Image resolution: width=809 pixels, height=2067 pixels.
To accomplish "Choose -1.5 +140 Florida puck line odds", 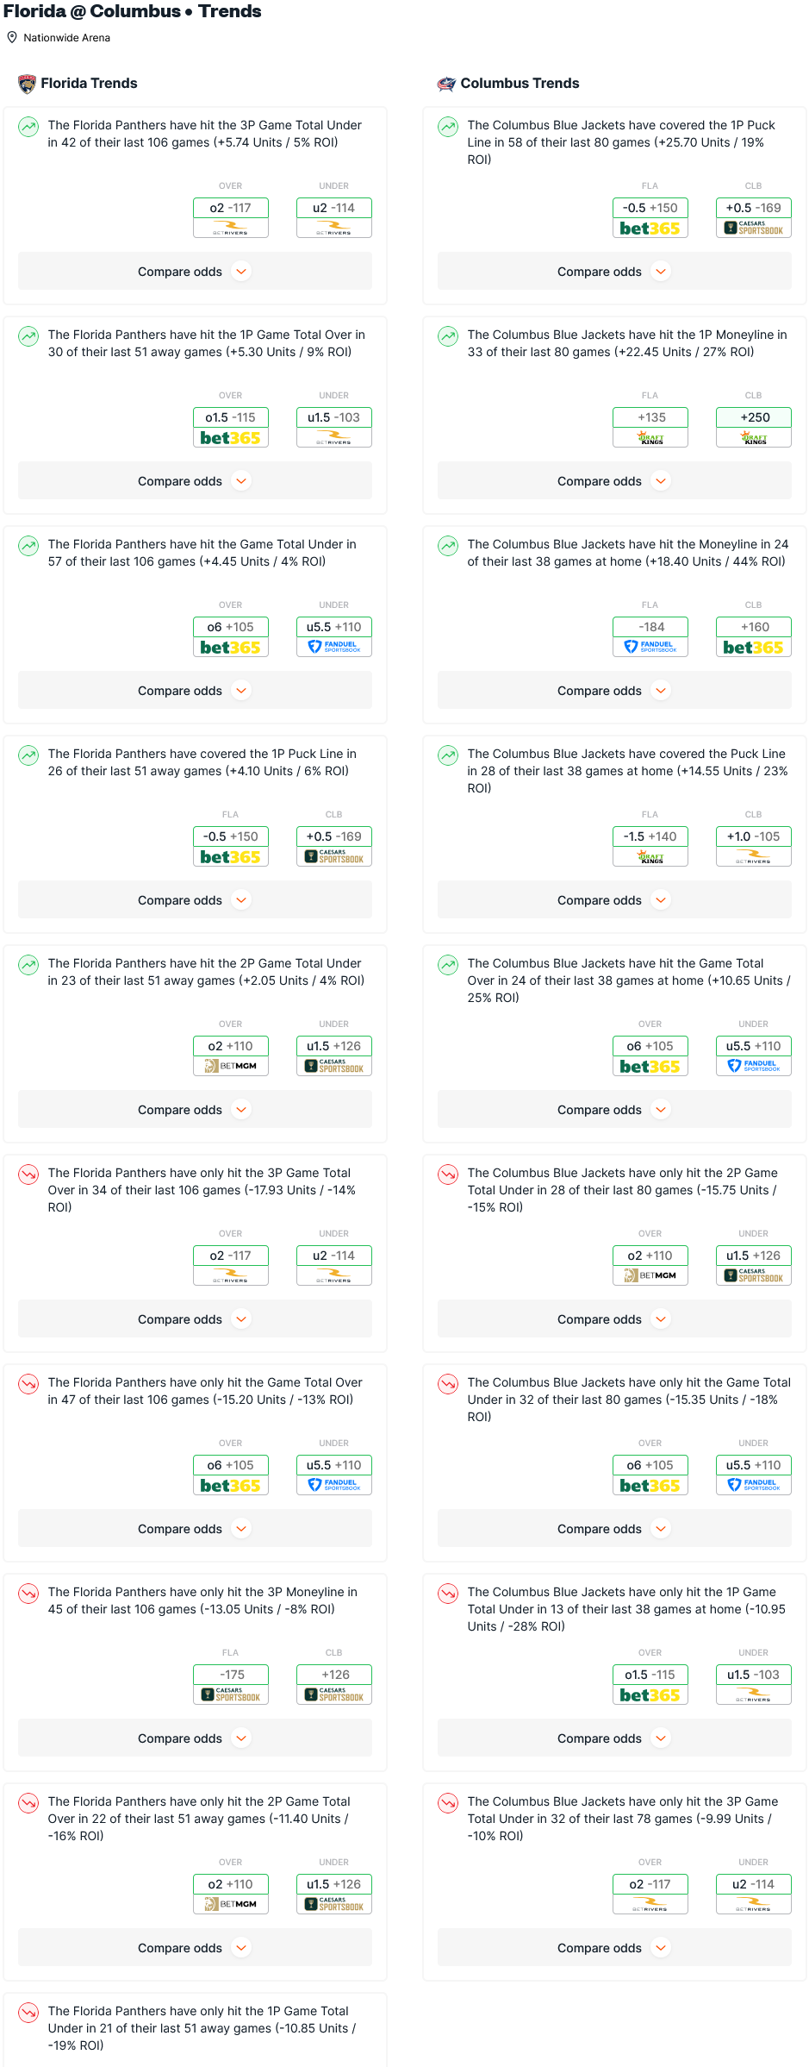I will pos(650,836).
